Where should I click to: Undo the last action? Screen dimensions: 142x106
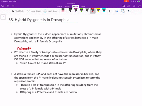tap(8, 6)
